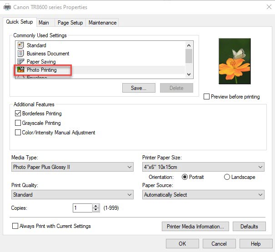275x252 pixels.
Task: Enable Grayscale Printing
Action: pyautogui.click(x=18, y=123)
